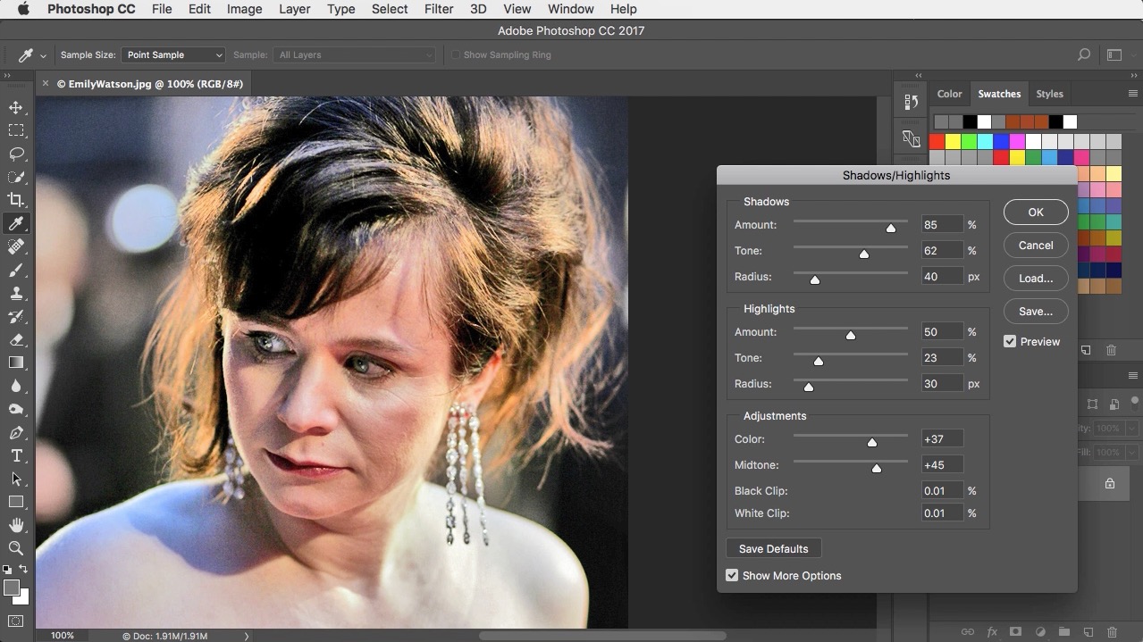Screen dimensions: 1143x642
Task: Toggle the Show More Options checkbox
Action: [x=732, y=575]
